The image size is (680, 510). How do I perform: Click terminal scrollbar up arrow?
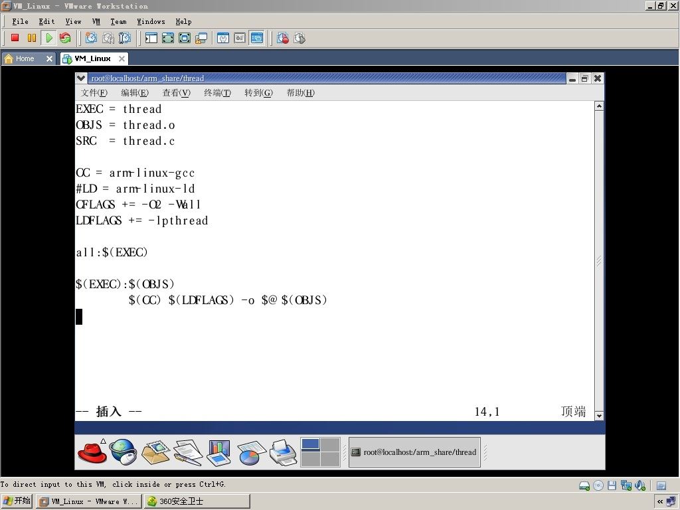(599, 106)
